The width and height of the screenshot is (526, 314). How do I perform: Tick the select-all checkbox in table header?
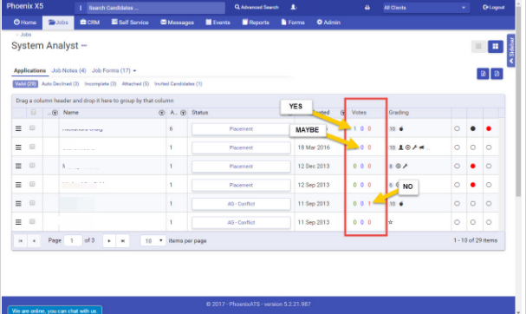point(33,112)
